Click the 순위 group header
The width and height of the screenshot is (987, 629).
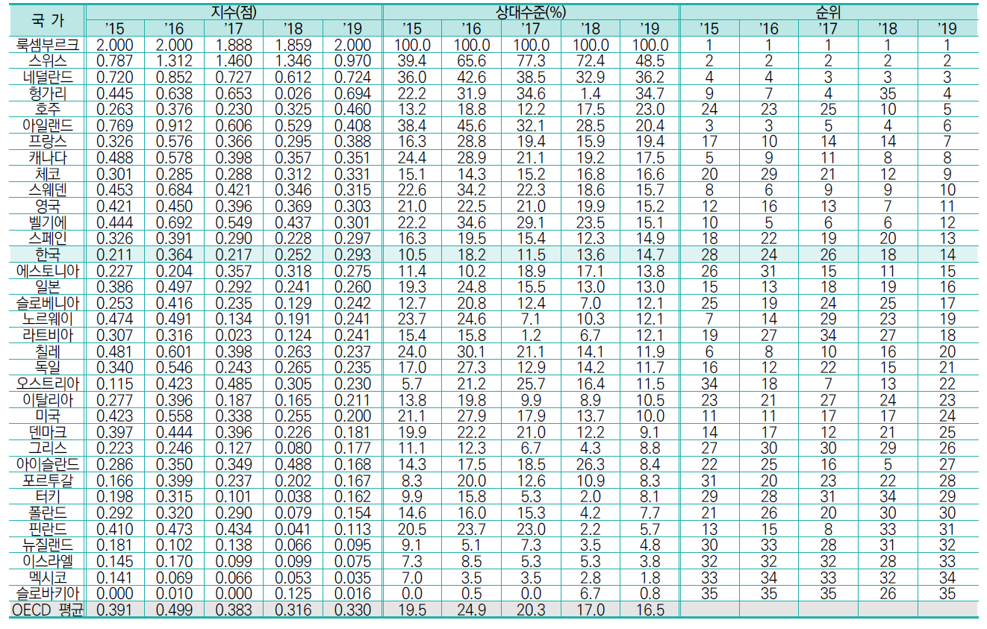tap(828, 13)
